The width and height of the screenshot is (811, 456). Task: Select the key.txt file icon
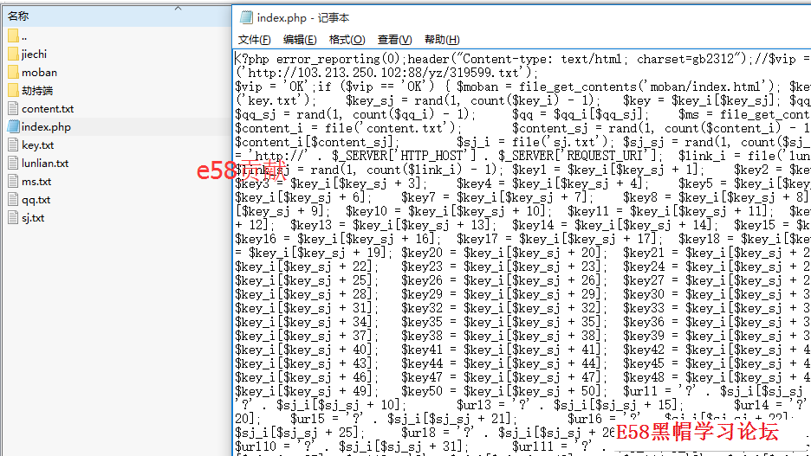(x=14, y=145)
